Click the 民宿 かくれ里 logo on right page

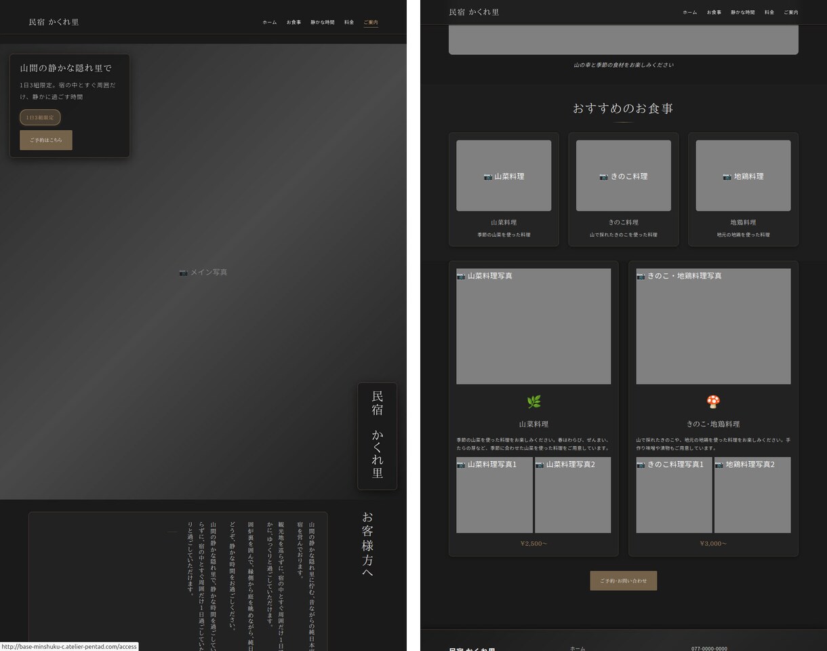click(x=474, y=12)
